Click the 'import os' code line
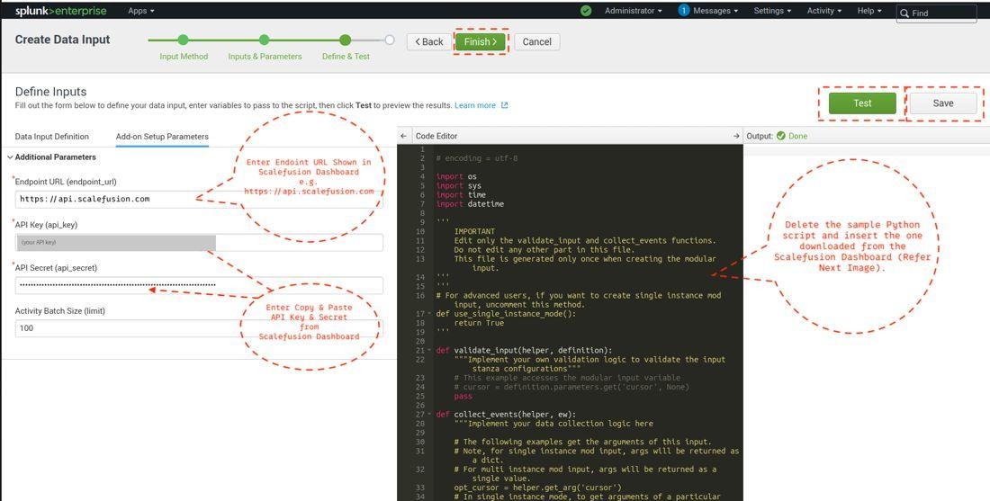This screenshot has height=501, width=990. tap(456, 176)
